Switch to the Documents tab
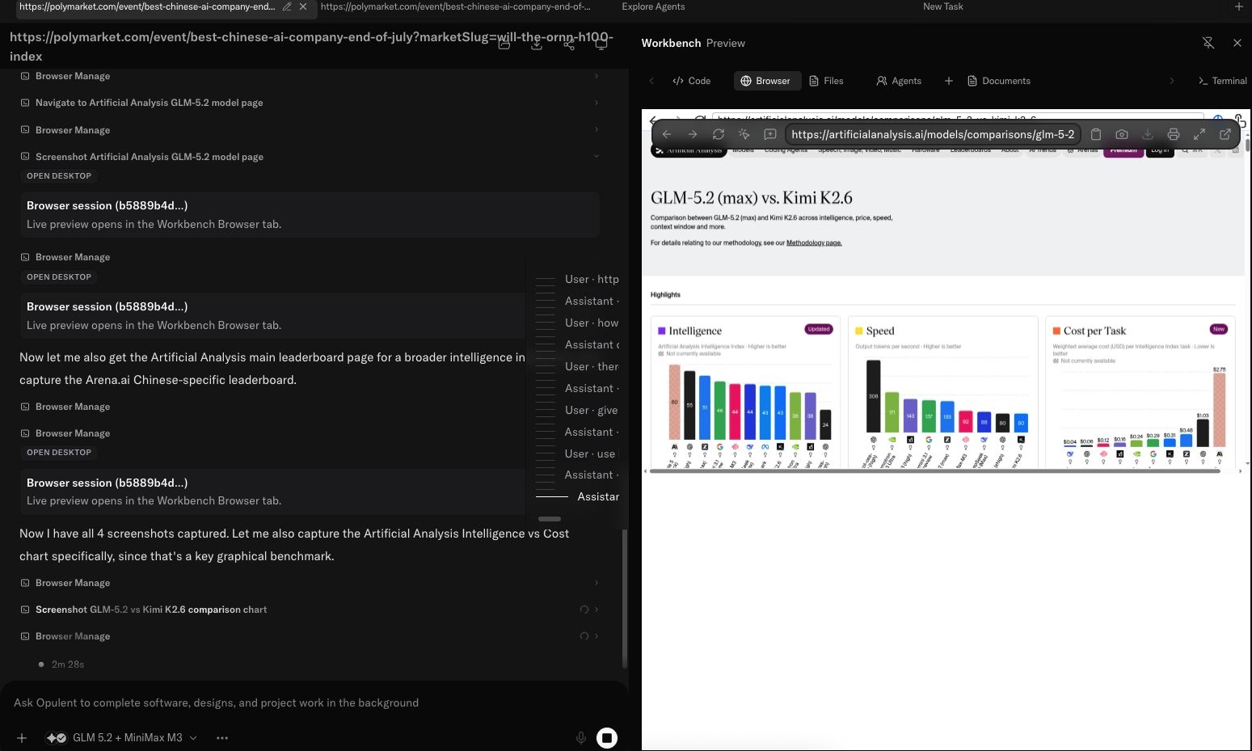Screen dimensions: 1252x751 coord(999,81)
